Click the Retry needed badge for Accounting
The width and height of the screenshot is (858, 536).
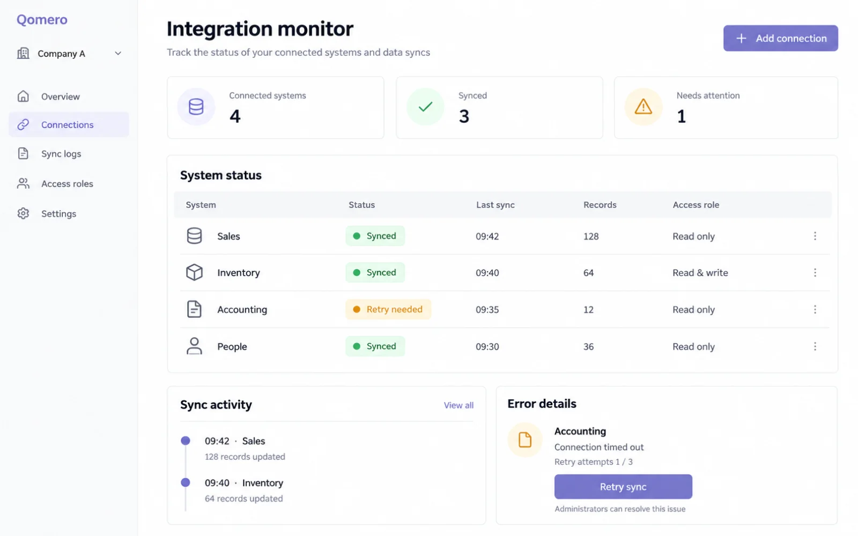click(x=388, y=309)
